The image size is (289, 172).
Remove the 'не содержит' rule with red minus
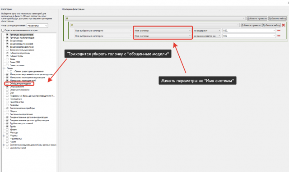tap(279, 31)
